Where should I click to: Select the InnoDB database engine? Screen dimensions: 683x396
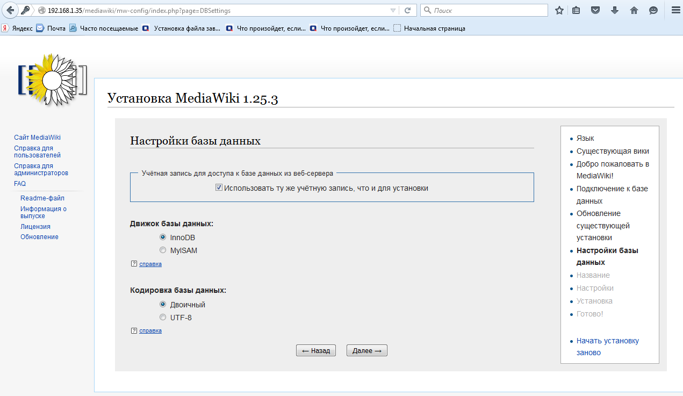pyautogui.click(x=163, y=237)
